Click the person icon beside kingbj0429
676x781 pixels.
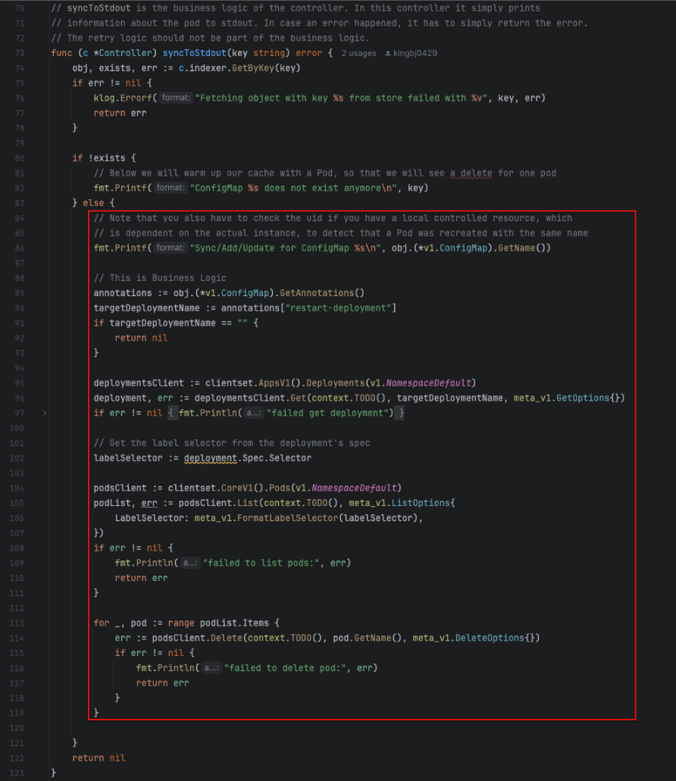[388, 53]
